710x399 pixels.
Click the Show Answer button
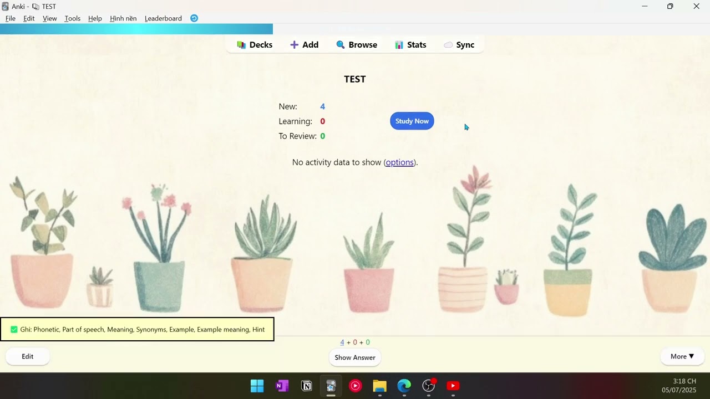click(x=355, y=357)
